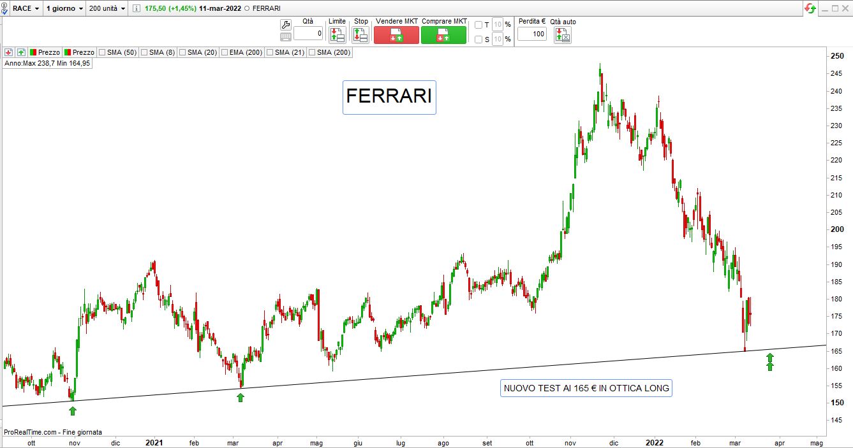Open the wrench settings icon

point(285,25)
